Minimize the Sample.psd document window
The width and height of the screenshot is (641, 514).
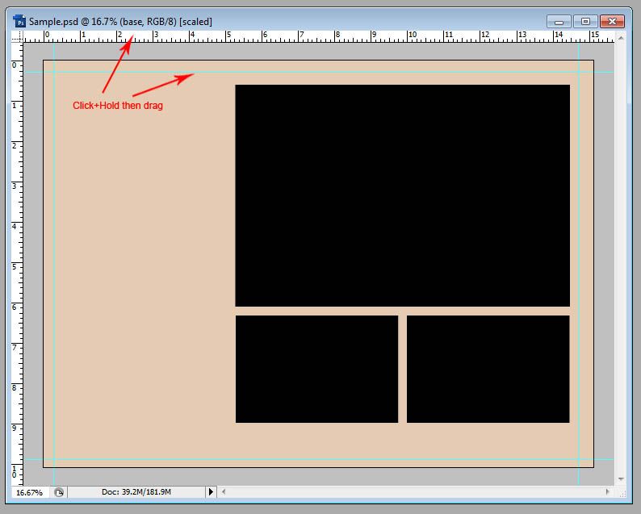tap(559, 21)
